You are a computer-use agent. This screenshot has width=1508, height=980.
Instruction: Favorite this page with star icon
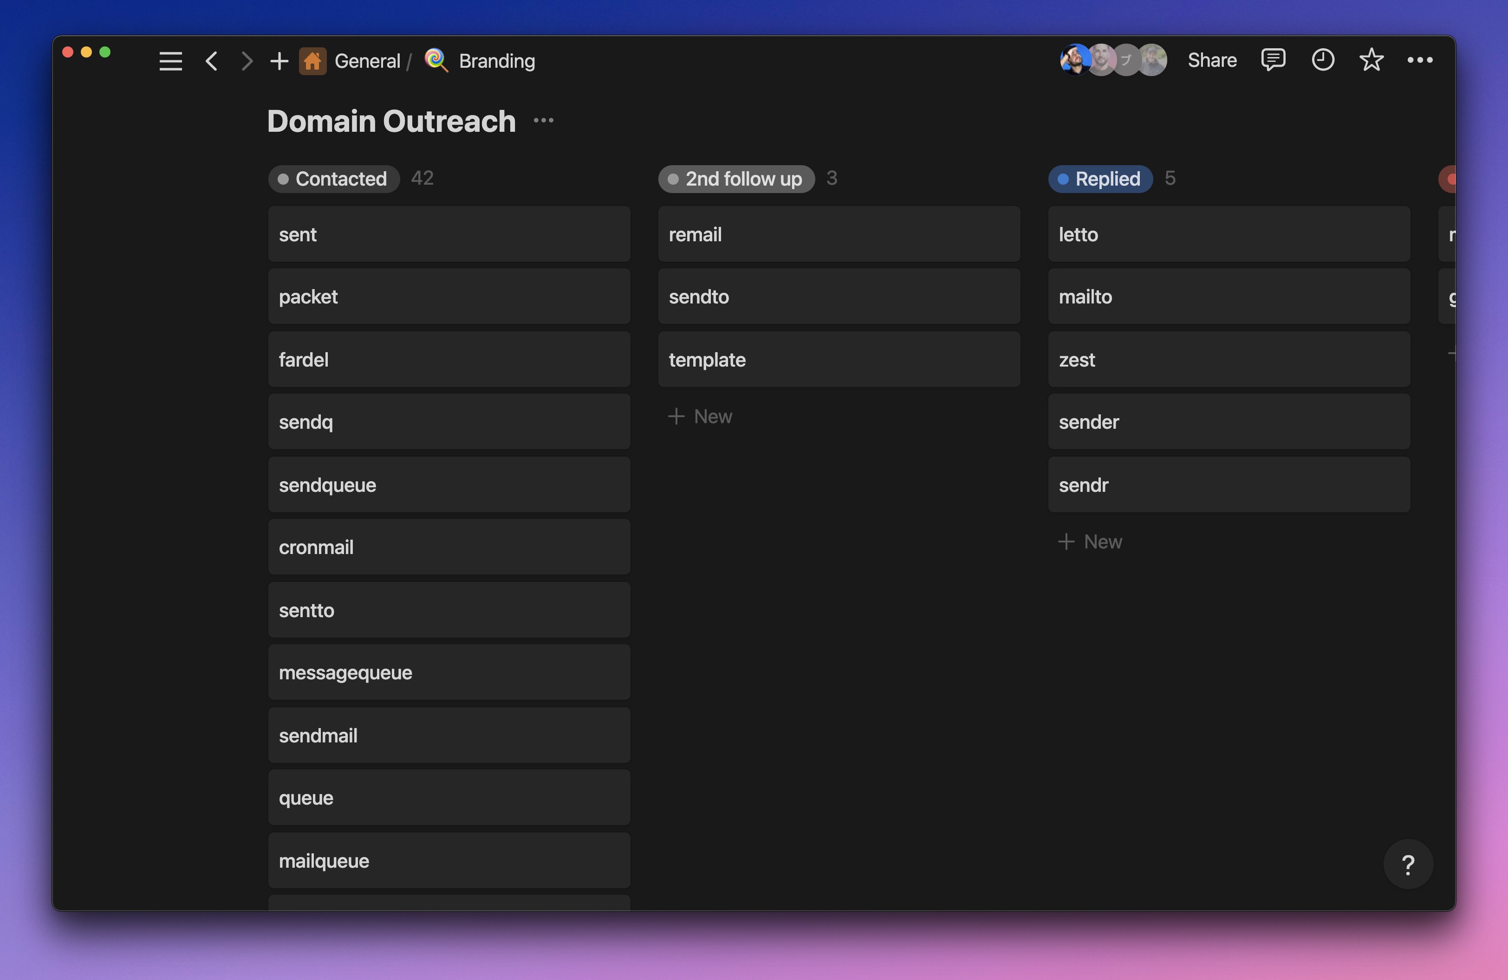click(x=1371, y=60)
